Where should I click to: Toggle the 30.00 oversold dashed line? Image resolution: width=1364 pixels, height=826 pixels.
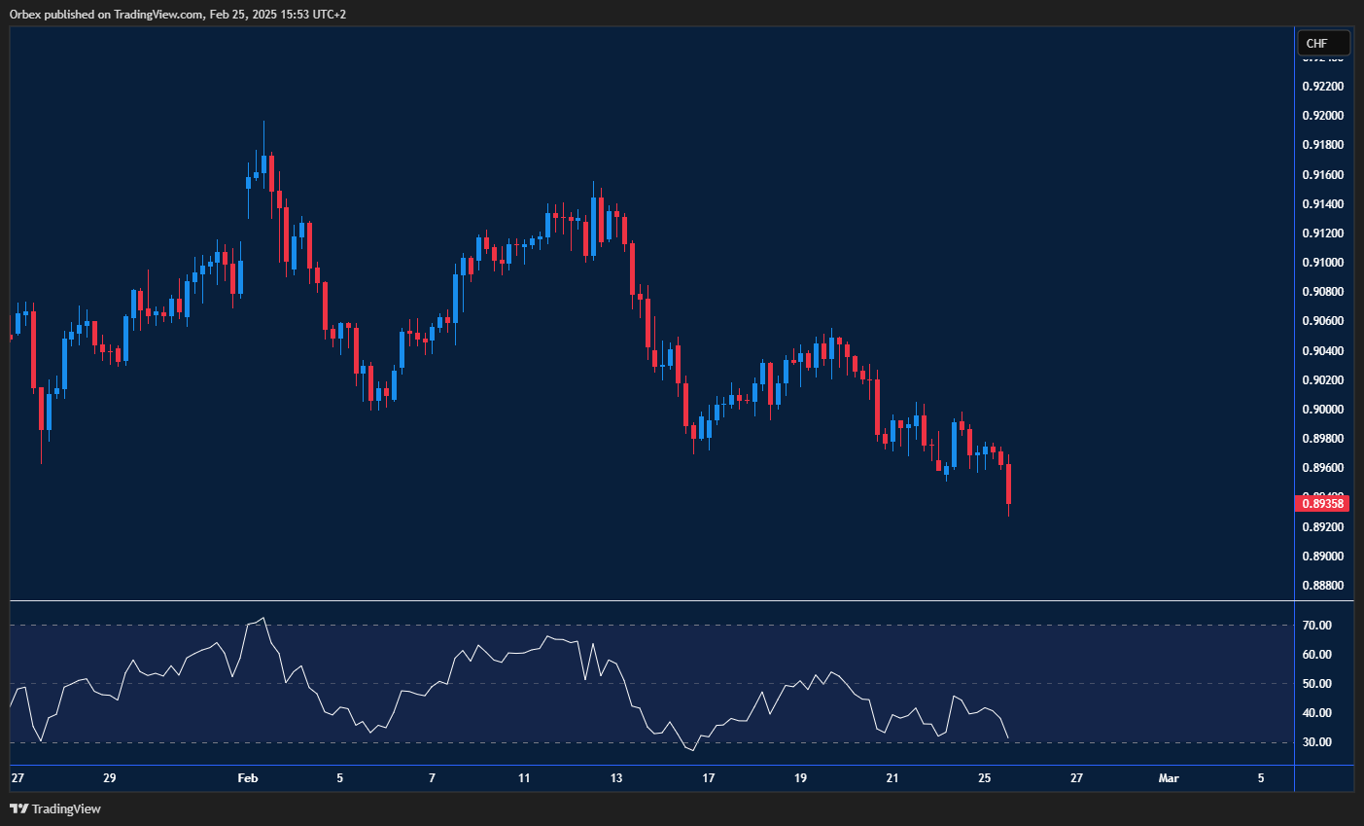681,742
